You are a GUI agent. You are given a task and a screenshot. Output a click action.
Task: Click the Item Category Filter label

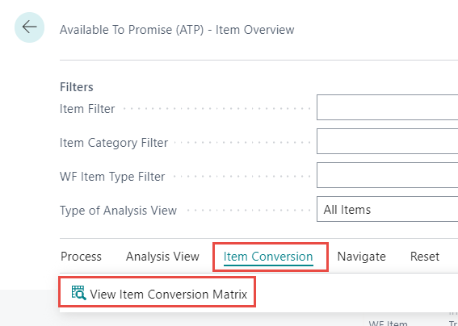pos(114,143)
